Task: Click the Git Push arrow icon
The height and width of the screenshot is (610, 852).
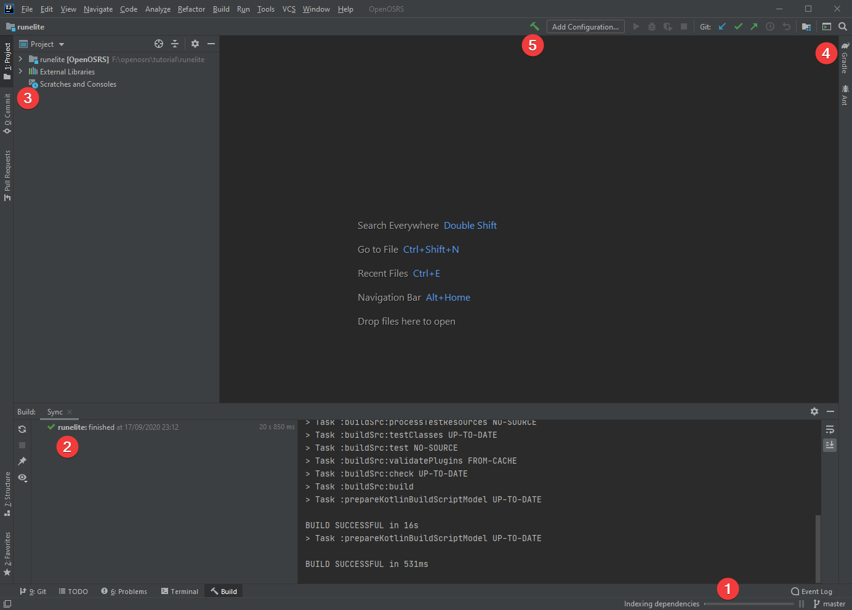Action: 754,26
